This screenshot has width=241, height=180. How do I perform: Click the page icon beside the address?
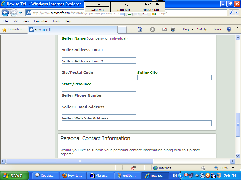click(29, 13)
